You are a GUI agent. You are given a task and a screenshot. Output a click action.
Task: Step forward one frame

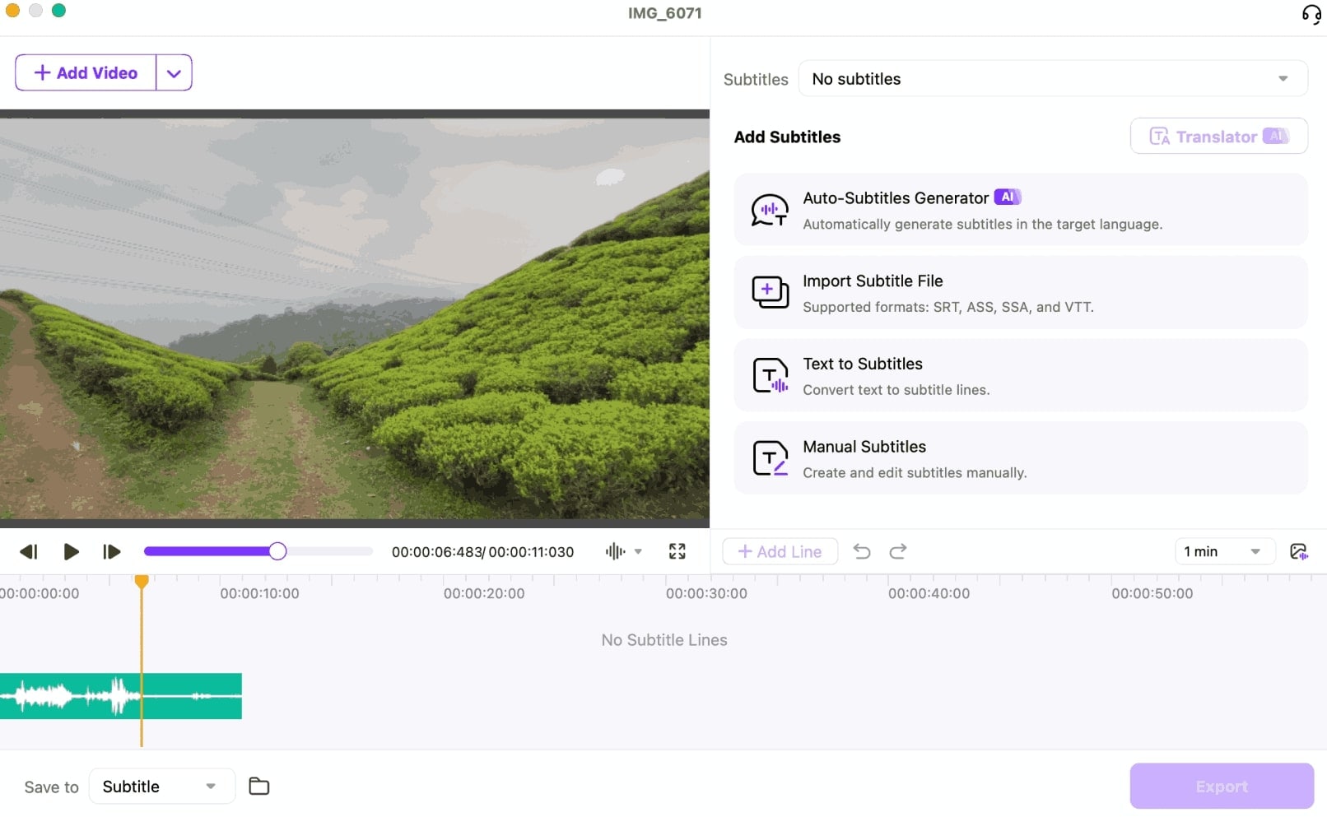pyautogui.click(x=111, y=551)
